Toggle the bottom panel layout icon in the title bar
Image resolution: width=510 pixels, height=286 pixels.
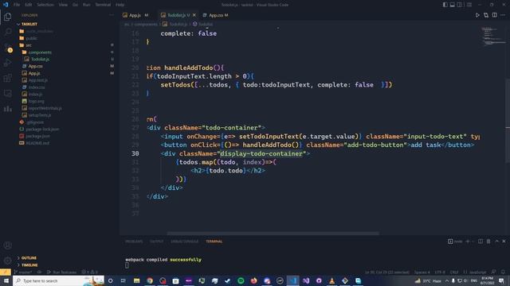pos(452,5)
